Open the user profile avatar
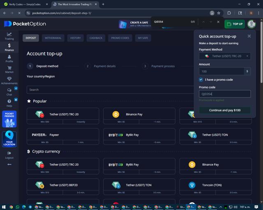Screen dimensions: 263x210 click(x=251, y=24)
